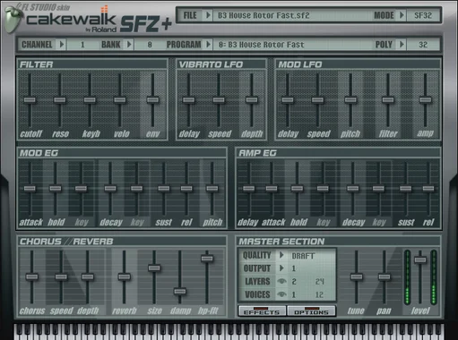Image resolution: width=458 pixels, height=340 pixels.
Task: Click the Filter reso slider handle
Action: pyautogui.click(x=60, y=100)
